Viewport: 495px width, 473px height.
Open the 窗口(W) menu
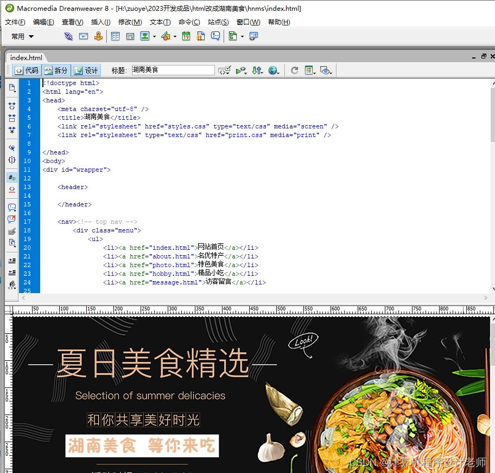[x=249, y=22]
